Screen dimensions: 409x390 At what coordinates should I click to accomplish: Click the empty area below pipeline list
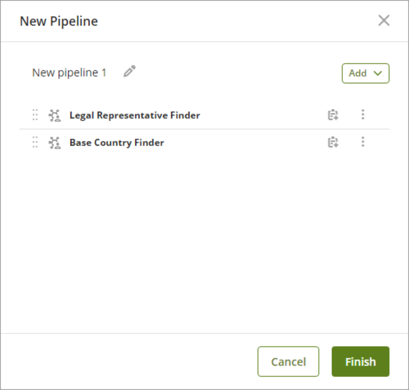pyautogui.click(x=204, y=239)
